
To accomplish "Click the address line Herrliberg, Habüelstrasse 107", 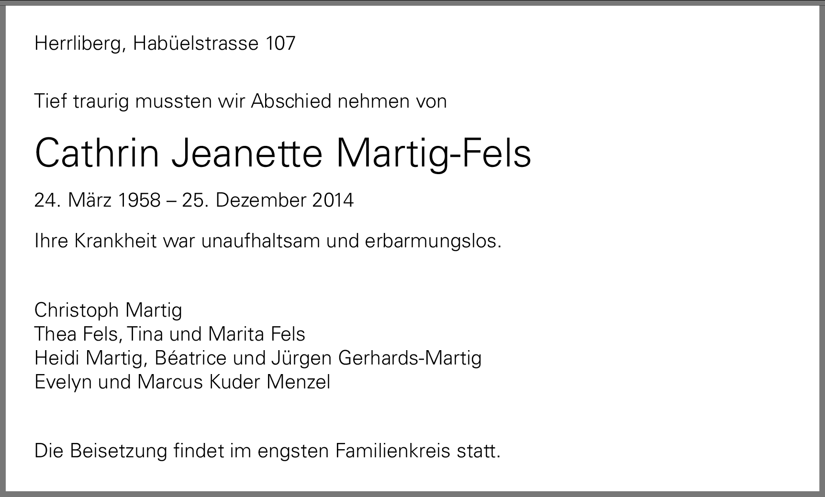I will tap(165, 44).
